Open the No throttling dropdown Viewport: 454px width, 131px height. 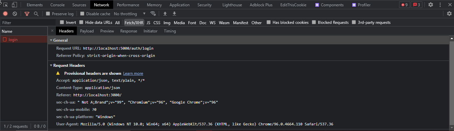[130, 14]
